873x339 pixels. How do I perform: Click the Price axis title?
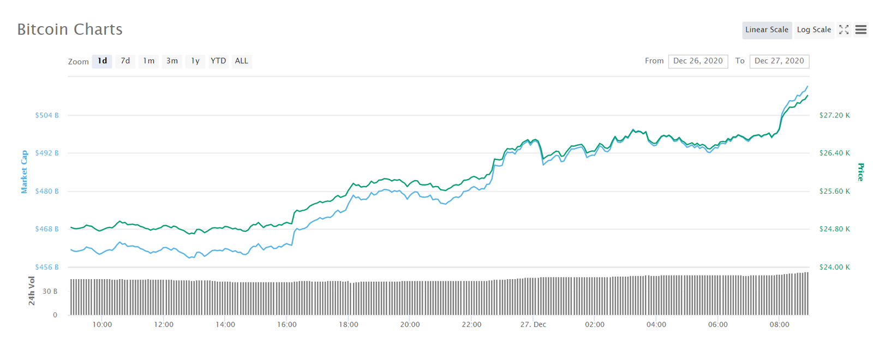[x=860, y=172]
